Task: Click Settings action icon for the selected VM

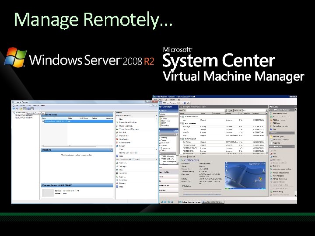Action: click(x=117, y=167)
